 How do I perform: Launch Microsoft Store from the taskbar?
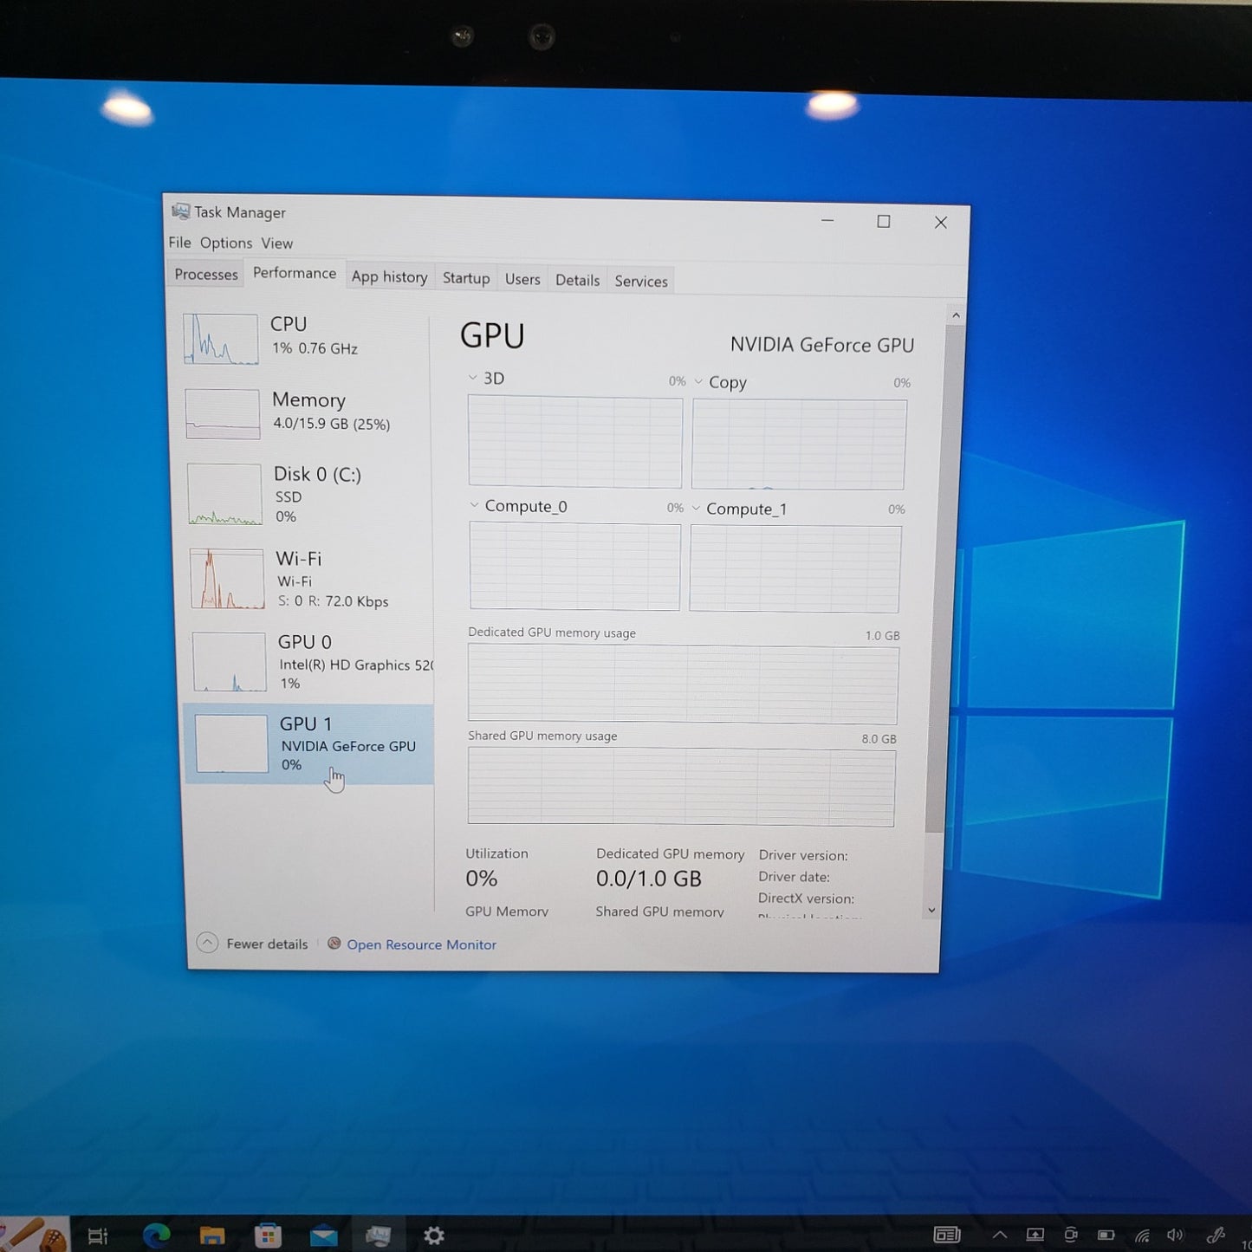pyautogui.click(x=268, y=1235)
